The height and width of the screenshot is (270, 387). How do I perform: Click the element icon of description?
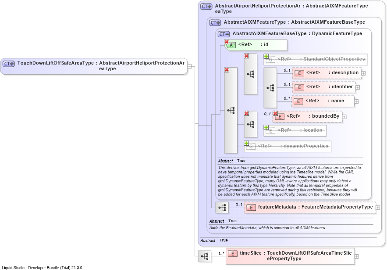pos(299,73)
